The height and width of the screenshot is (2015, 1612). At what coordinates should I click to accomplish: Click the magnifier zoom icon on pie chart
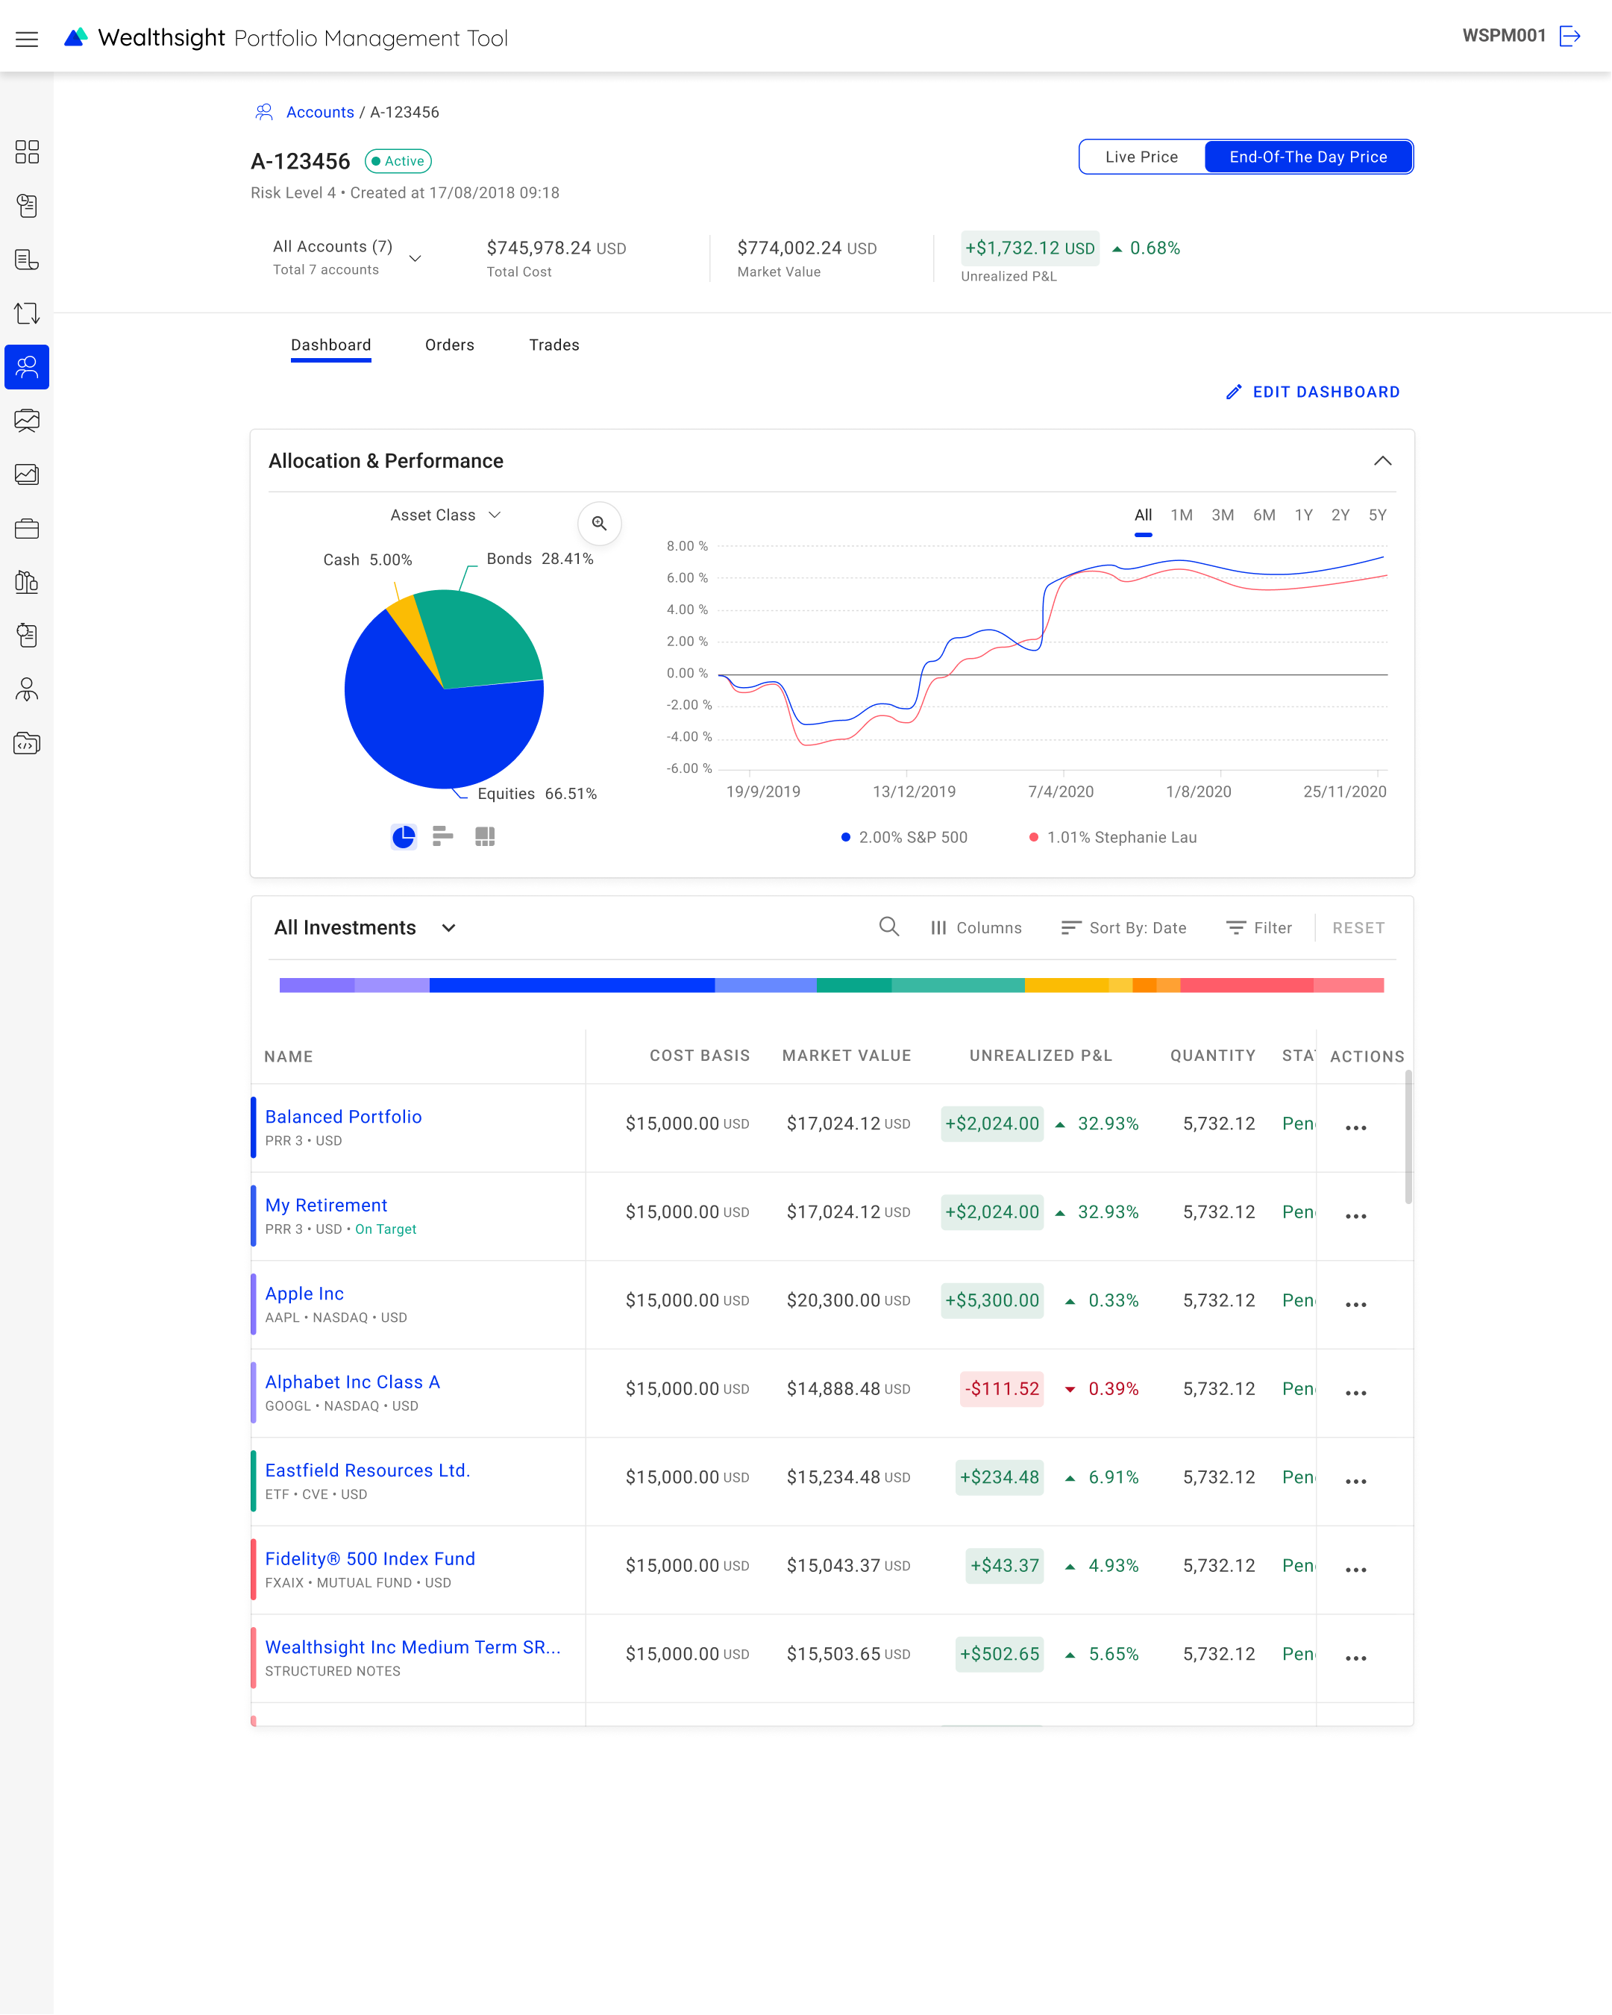click(x=599, y=524)
